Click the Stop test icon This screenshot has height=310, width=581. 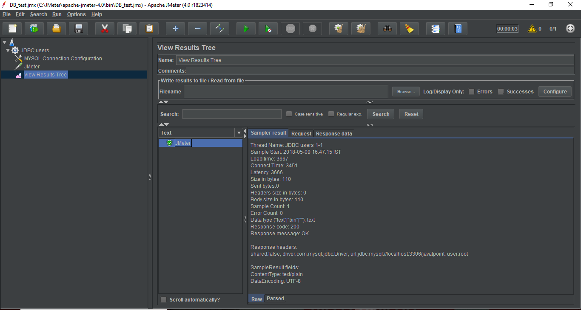coord(290,29)
